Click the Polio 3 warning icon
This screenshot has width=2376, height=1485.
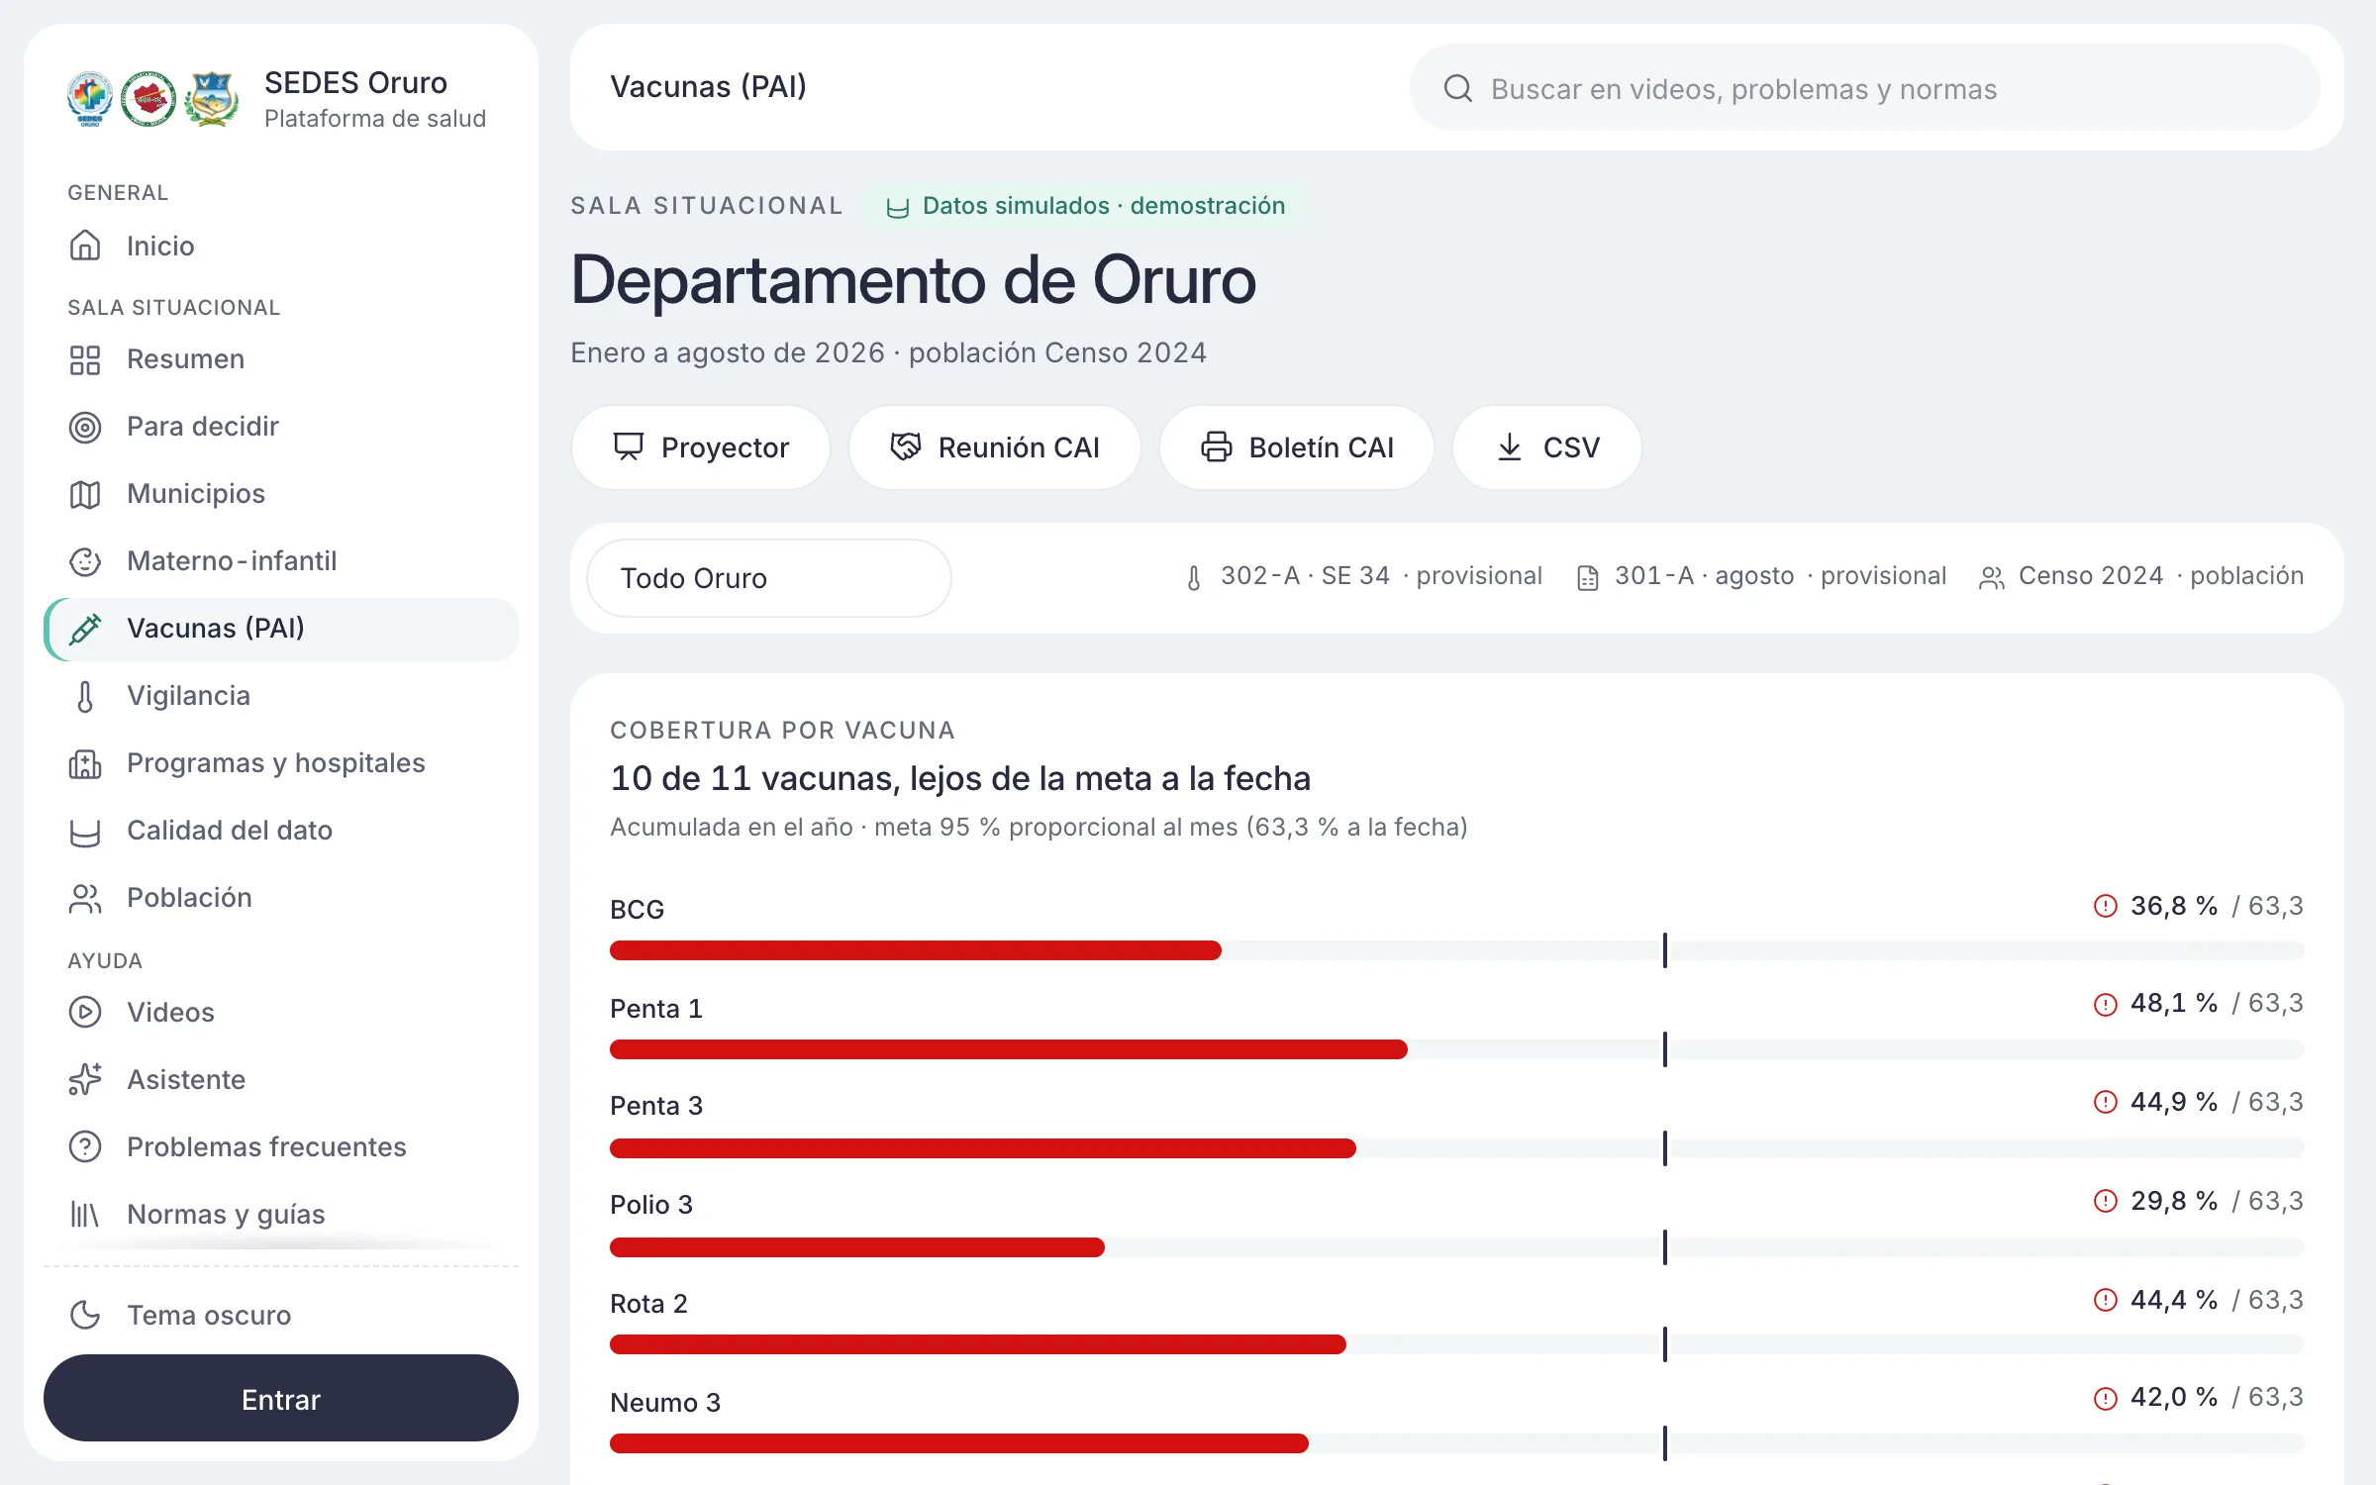click(x=2106, y=1201)
